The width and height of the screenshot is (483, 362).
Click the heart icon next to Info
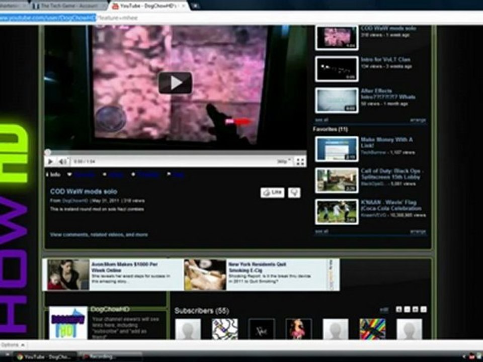click(69, 174)
